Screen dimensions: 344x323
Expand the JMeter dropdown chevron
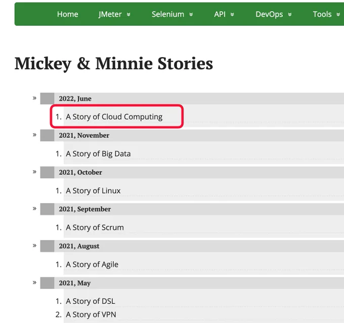point(128,15)
